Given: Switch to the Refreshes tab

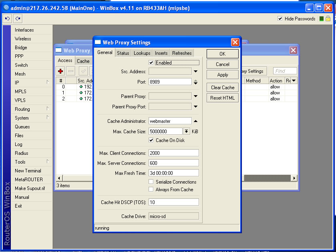Looking at the screenshot, I should click(x=182, y=53).
